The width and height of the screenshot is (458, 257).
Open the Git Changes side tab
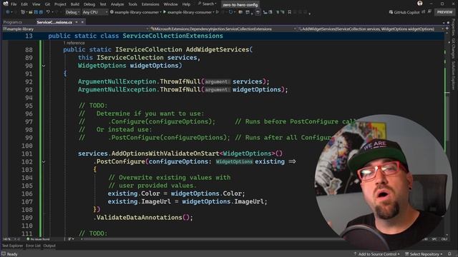(453, 48)
